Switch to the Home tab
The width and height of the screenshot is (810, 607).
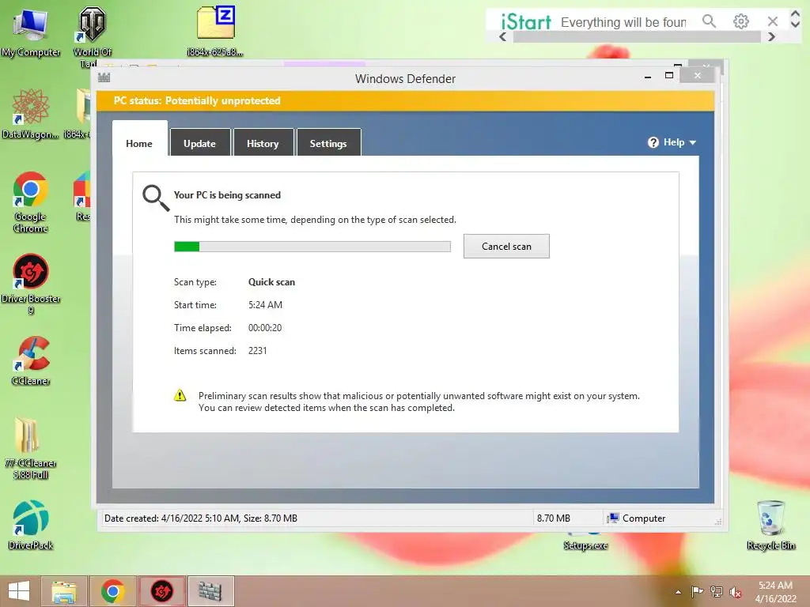pyautogui.click(x=139, y=143)
